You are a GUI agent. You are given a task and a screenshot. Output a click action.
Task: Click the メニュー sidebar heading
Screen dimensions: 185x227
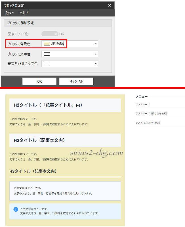click(142, 97)
